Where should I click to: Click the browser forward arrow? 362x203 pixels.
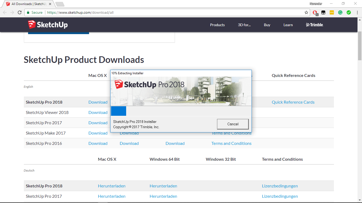(12, 12)
